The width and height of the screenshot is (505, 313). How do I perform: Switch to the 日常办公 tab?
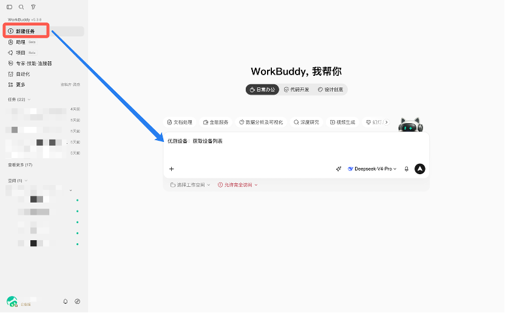[262, 90]
